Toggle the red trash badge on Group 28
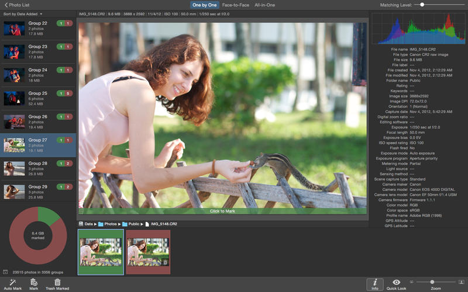Viewport: 468px width, 292px height. 69,164
